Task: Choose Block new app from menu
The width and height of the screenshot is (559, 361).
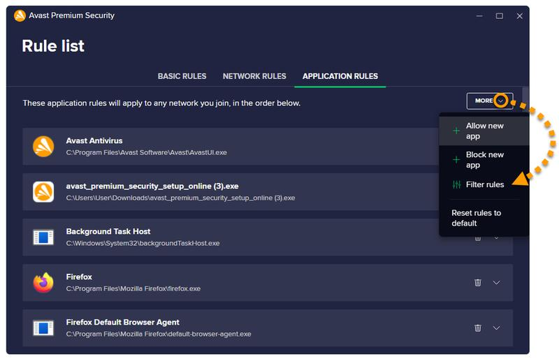Action: [x=484, y=160]
